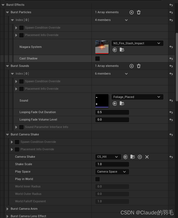Select the '1 Array elements' text for Burst Sounds
The image size is (178, 218).
(x=107, y=66)
